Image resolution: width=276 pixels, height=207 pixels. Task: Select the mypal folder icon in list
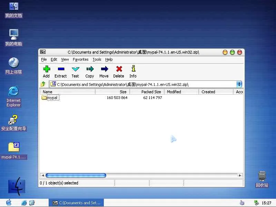coord(44,97)
